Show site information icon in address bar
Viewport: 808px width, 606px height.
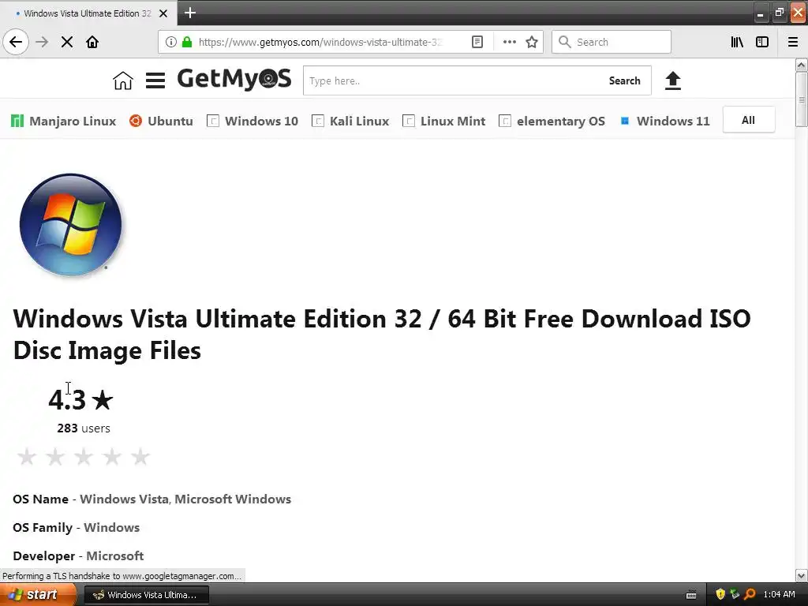[171, 42]
